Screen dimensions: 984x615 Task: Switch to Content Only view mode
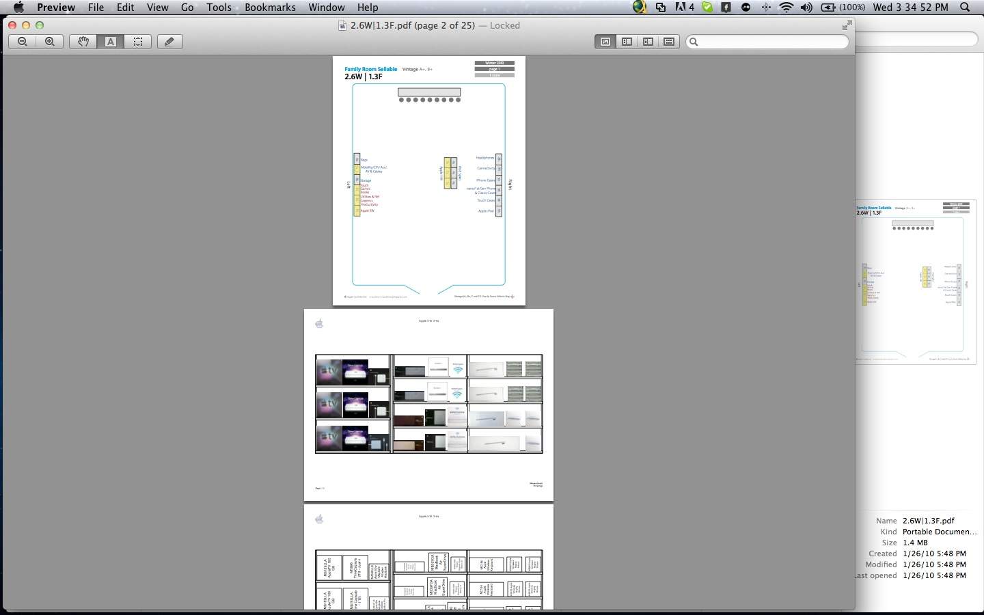[605, 42]
